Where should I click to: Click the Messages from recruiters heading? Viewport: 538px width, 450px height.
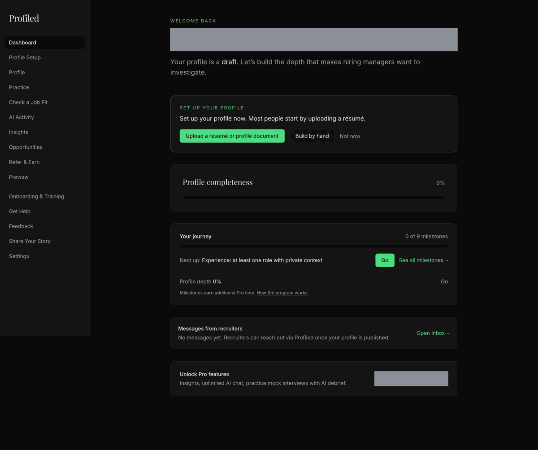[x=210, y=329]
